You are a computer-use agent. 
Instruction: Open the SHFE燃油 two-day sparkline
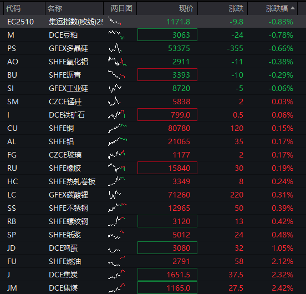(x=116, y=261)
